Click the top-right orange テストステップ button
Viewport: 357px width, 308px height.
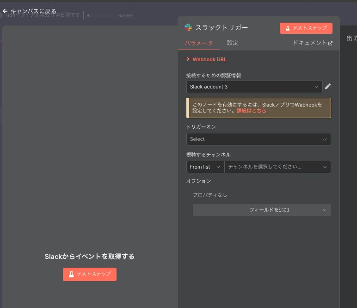pos(306,28)
